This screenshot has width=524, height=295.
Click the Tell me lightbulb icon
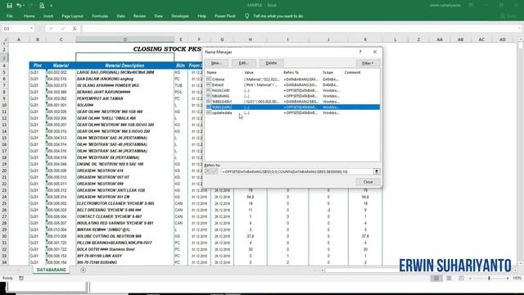tap(247, 16)
